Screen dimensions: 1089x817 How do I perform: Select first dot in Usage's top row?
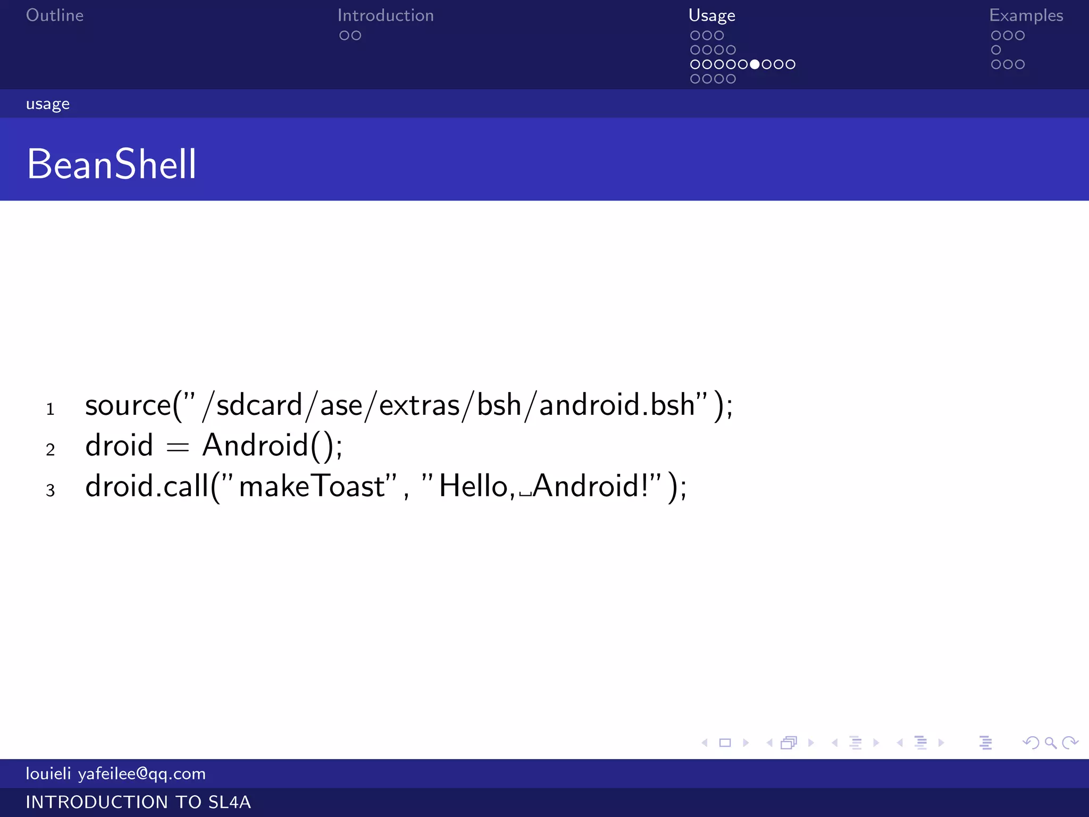(695, 36)
